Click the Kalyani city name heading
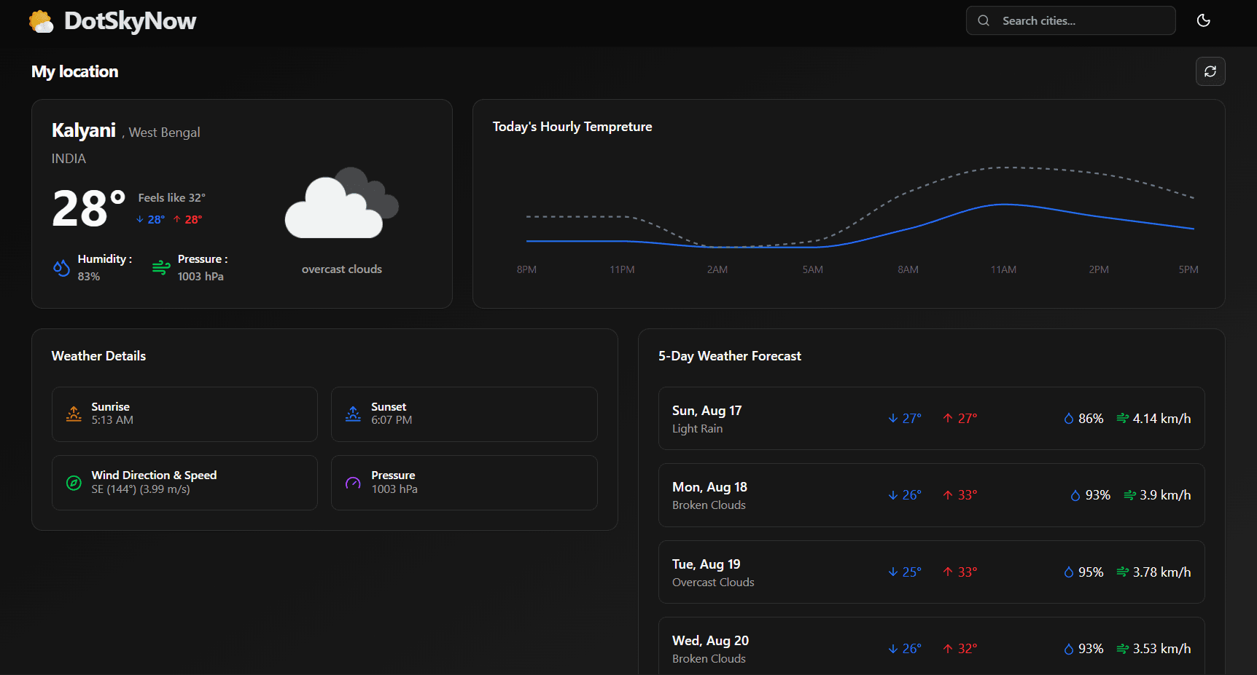 [x=84, y=130]
